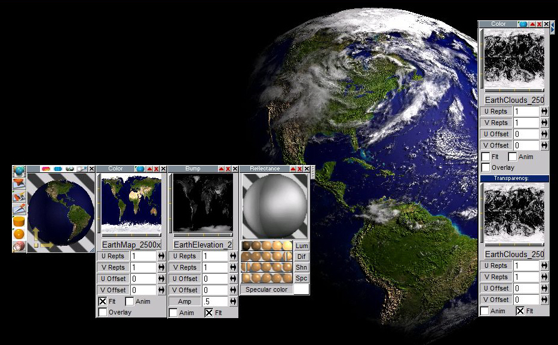This screenshot has height=345, width=558.
Task: Toggle the blue capsule transparency shader icon
Action: 58,169
